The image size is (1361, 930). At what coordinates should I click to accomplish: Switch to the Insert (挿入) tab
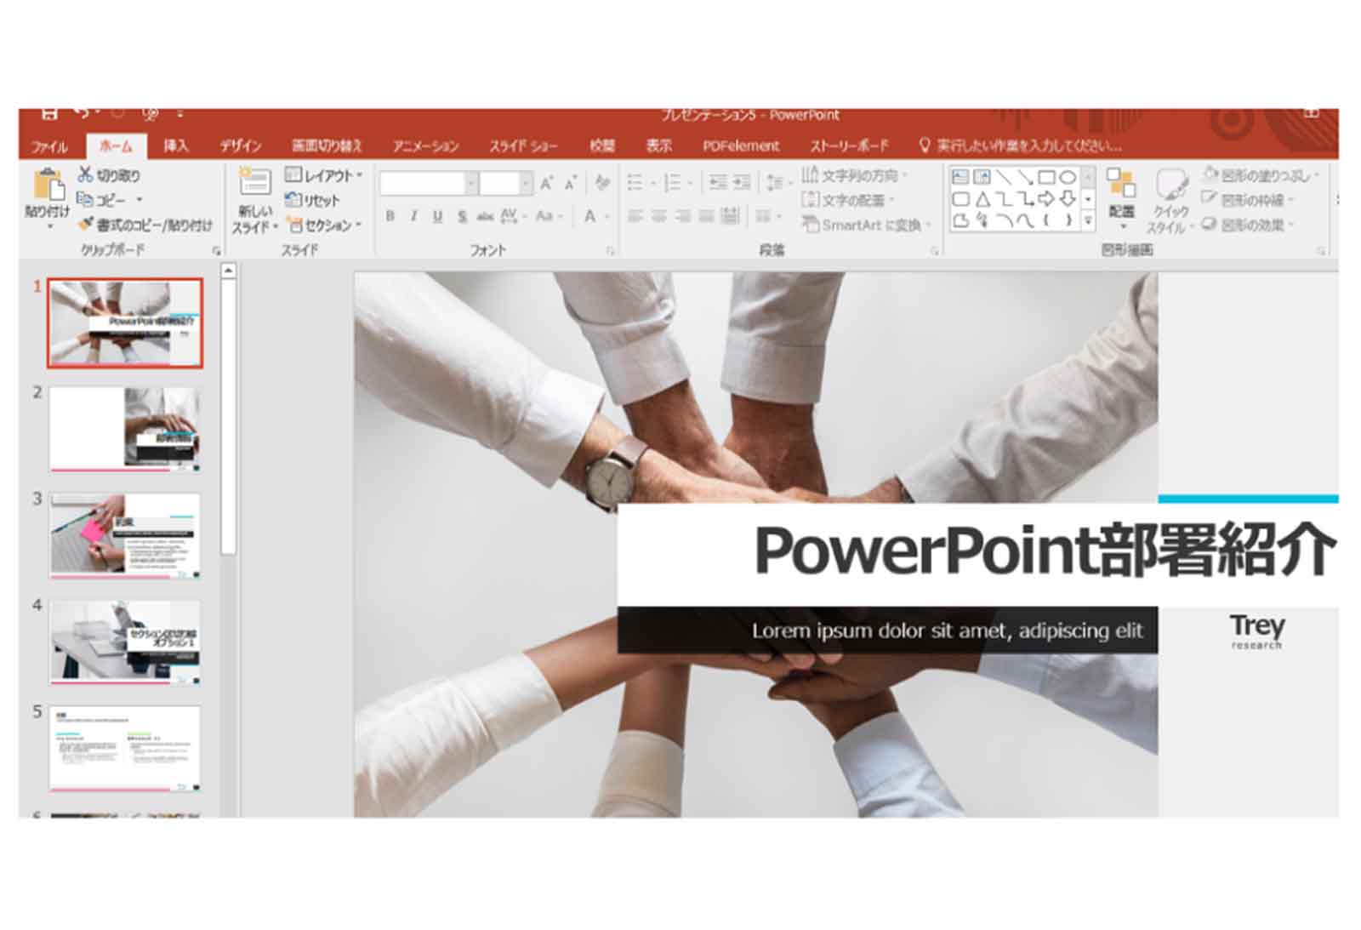tap(175, 145)
